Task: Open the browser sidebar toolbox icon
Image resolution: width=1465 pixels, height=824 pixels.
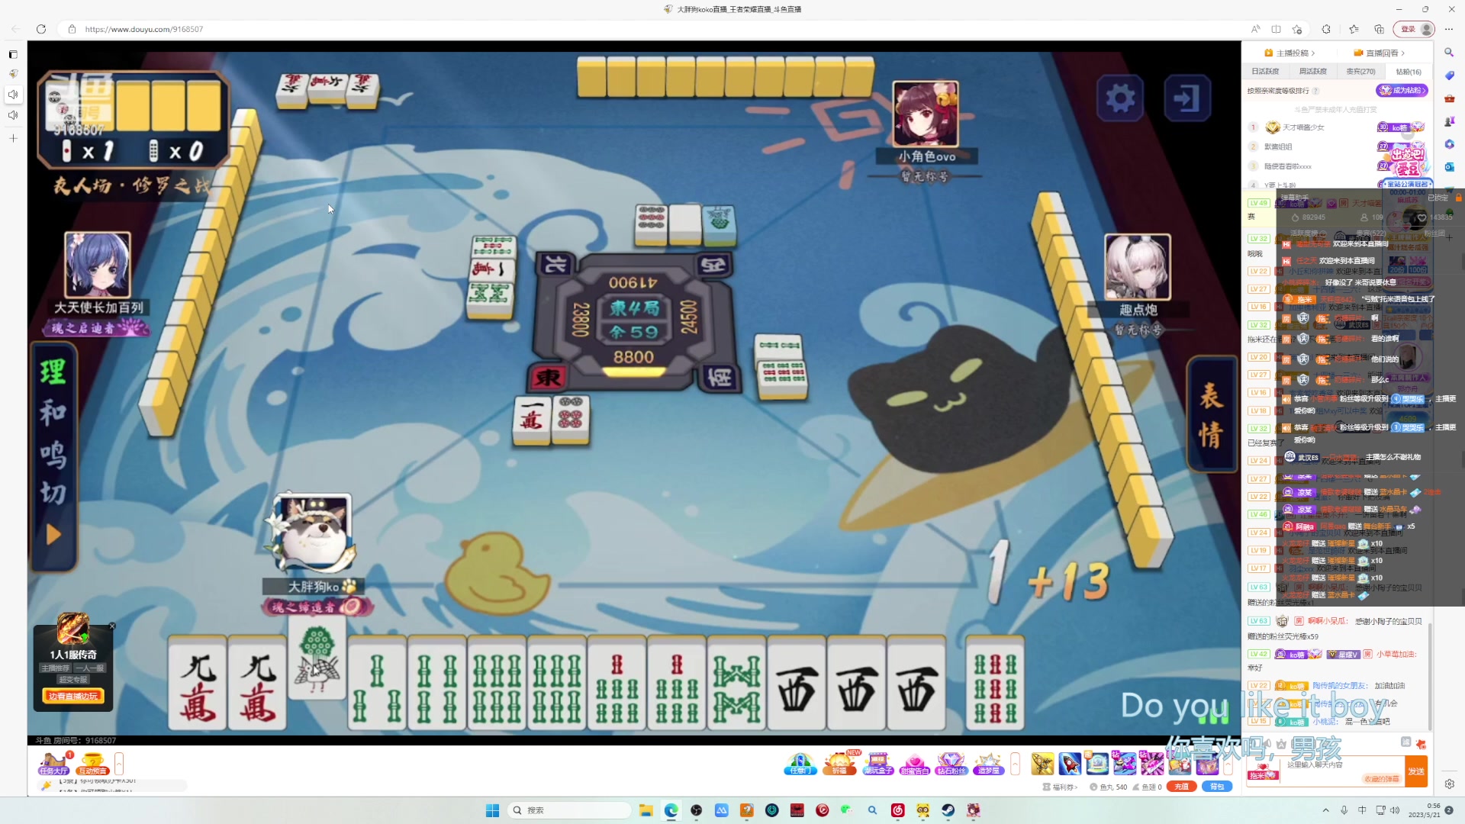Action: (x=1449, y=98)
